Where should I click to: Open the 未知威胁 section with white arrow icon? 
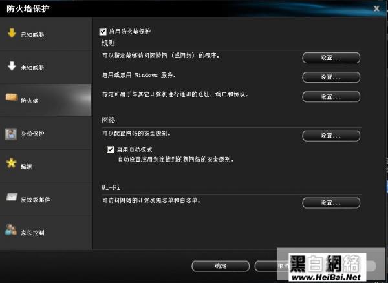point(46,67)
